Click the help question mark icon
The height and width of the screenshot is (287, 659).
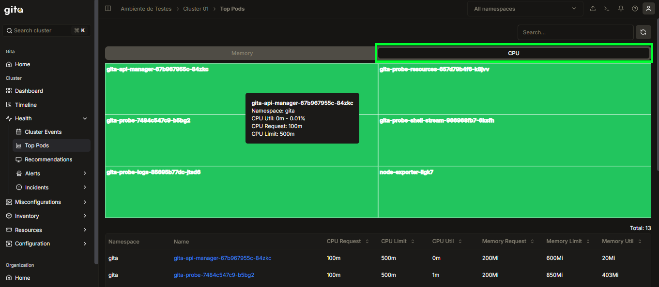point(635,9)
